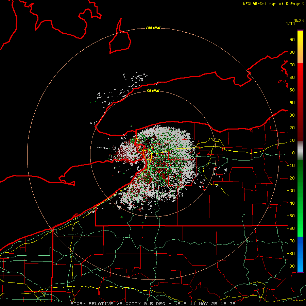The height and width of the screenshot is (306, 306).
Task: Click the -40 value on the velocity scale
Action: click(291, 203)
